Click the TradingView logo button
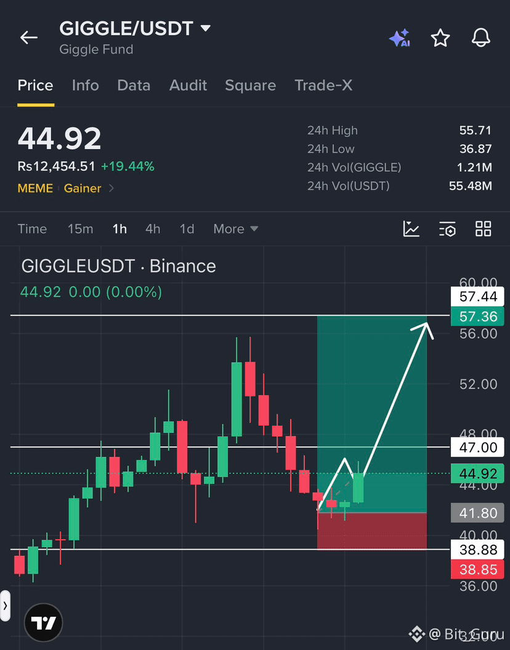Screen dimensions: 510x650 coord(44,622)
